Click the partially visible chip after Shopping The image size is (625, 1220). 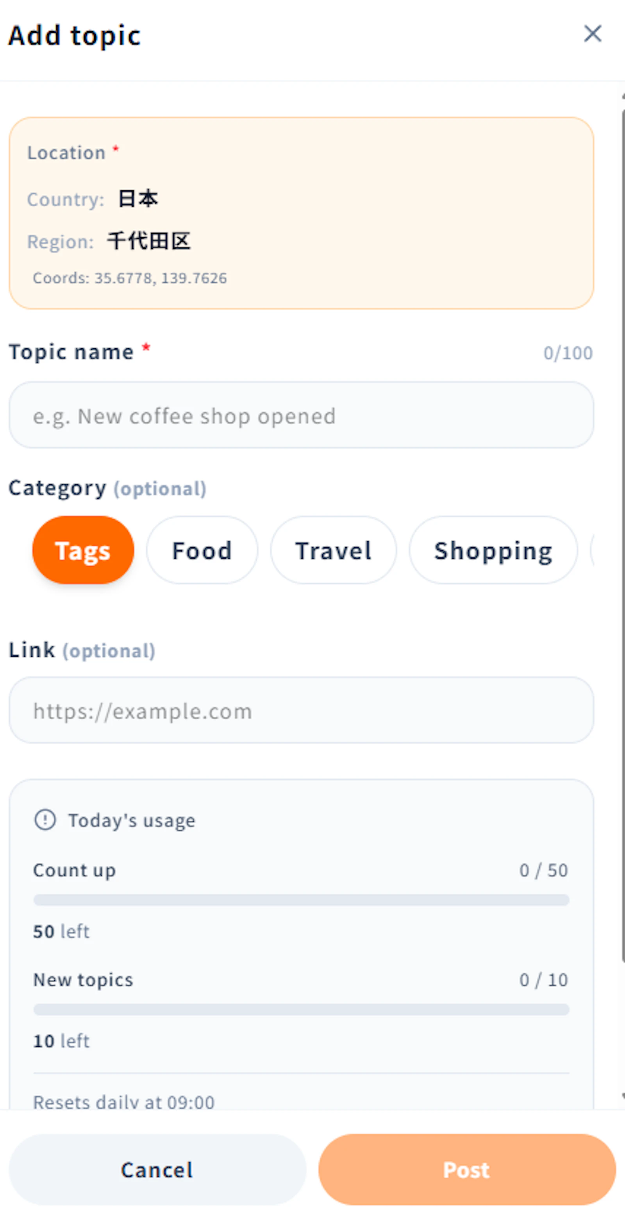605,550
